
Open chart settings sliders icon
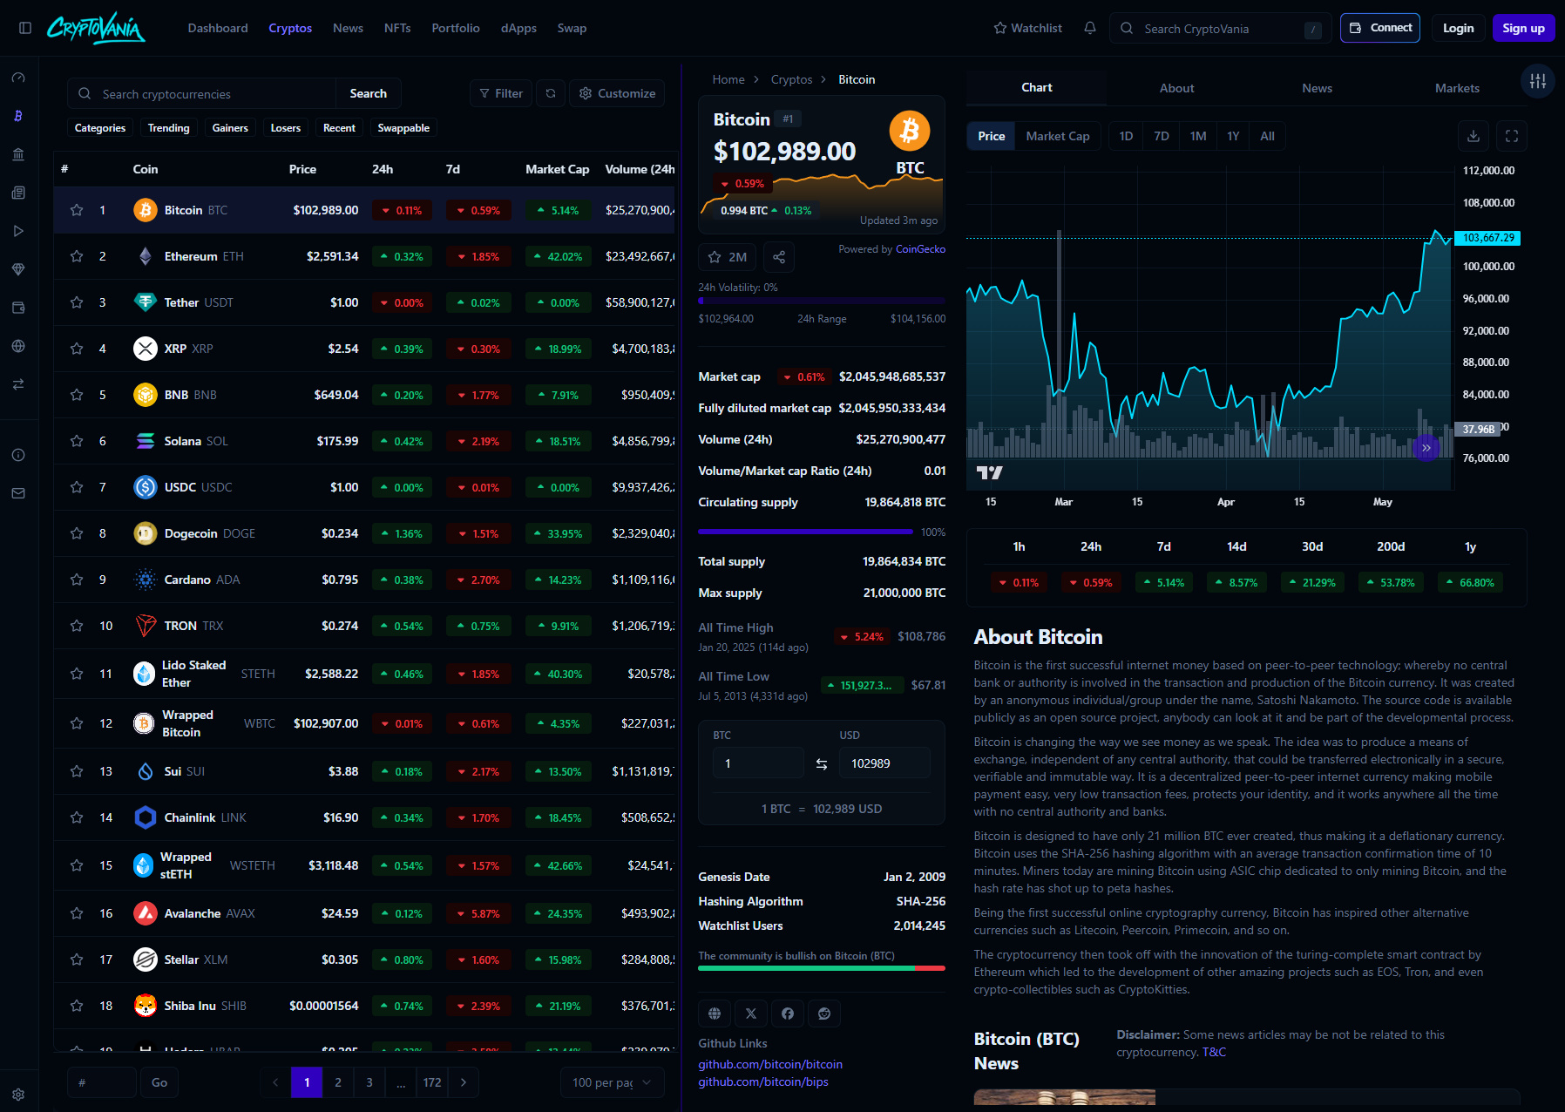pos(1538,81)
